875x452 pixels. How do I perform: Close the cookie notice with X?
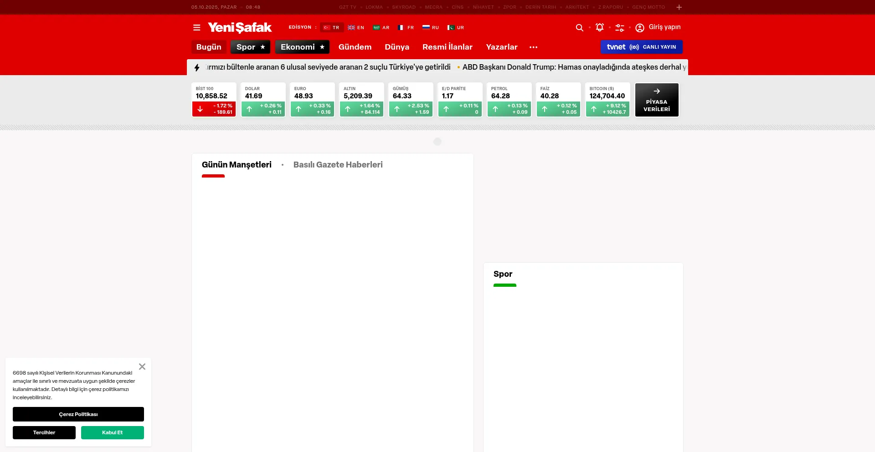(x=142, y=367)
